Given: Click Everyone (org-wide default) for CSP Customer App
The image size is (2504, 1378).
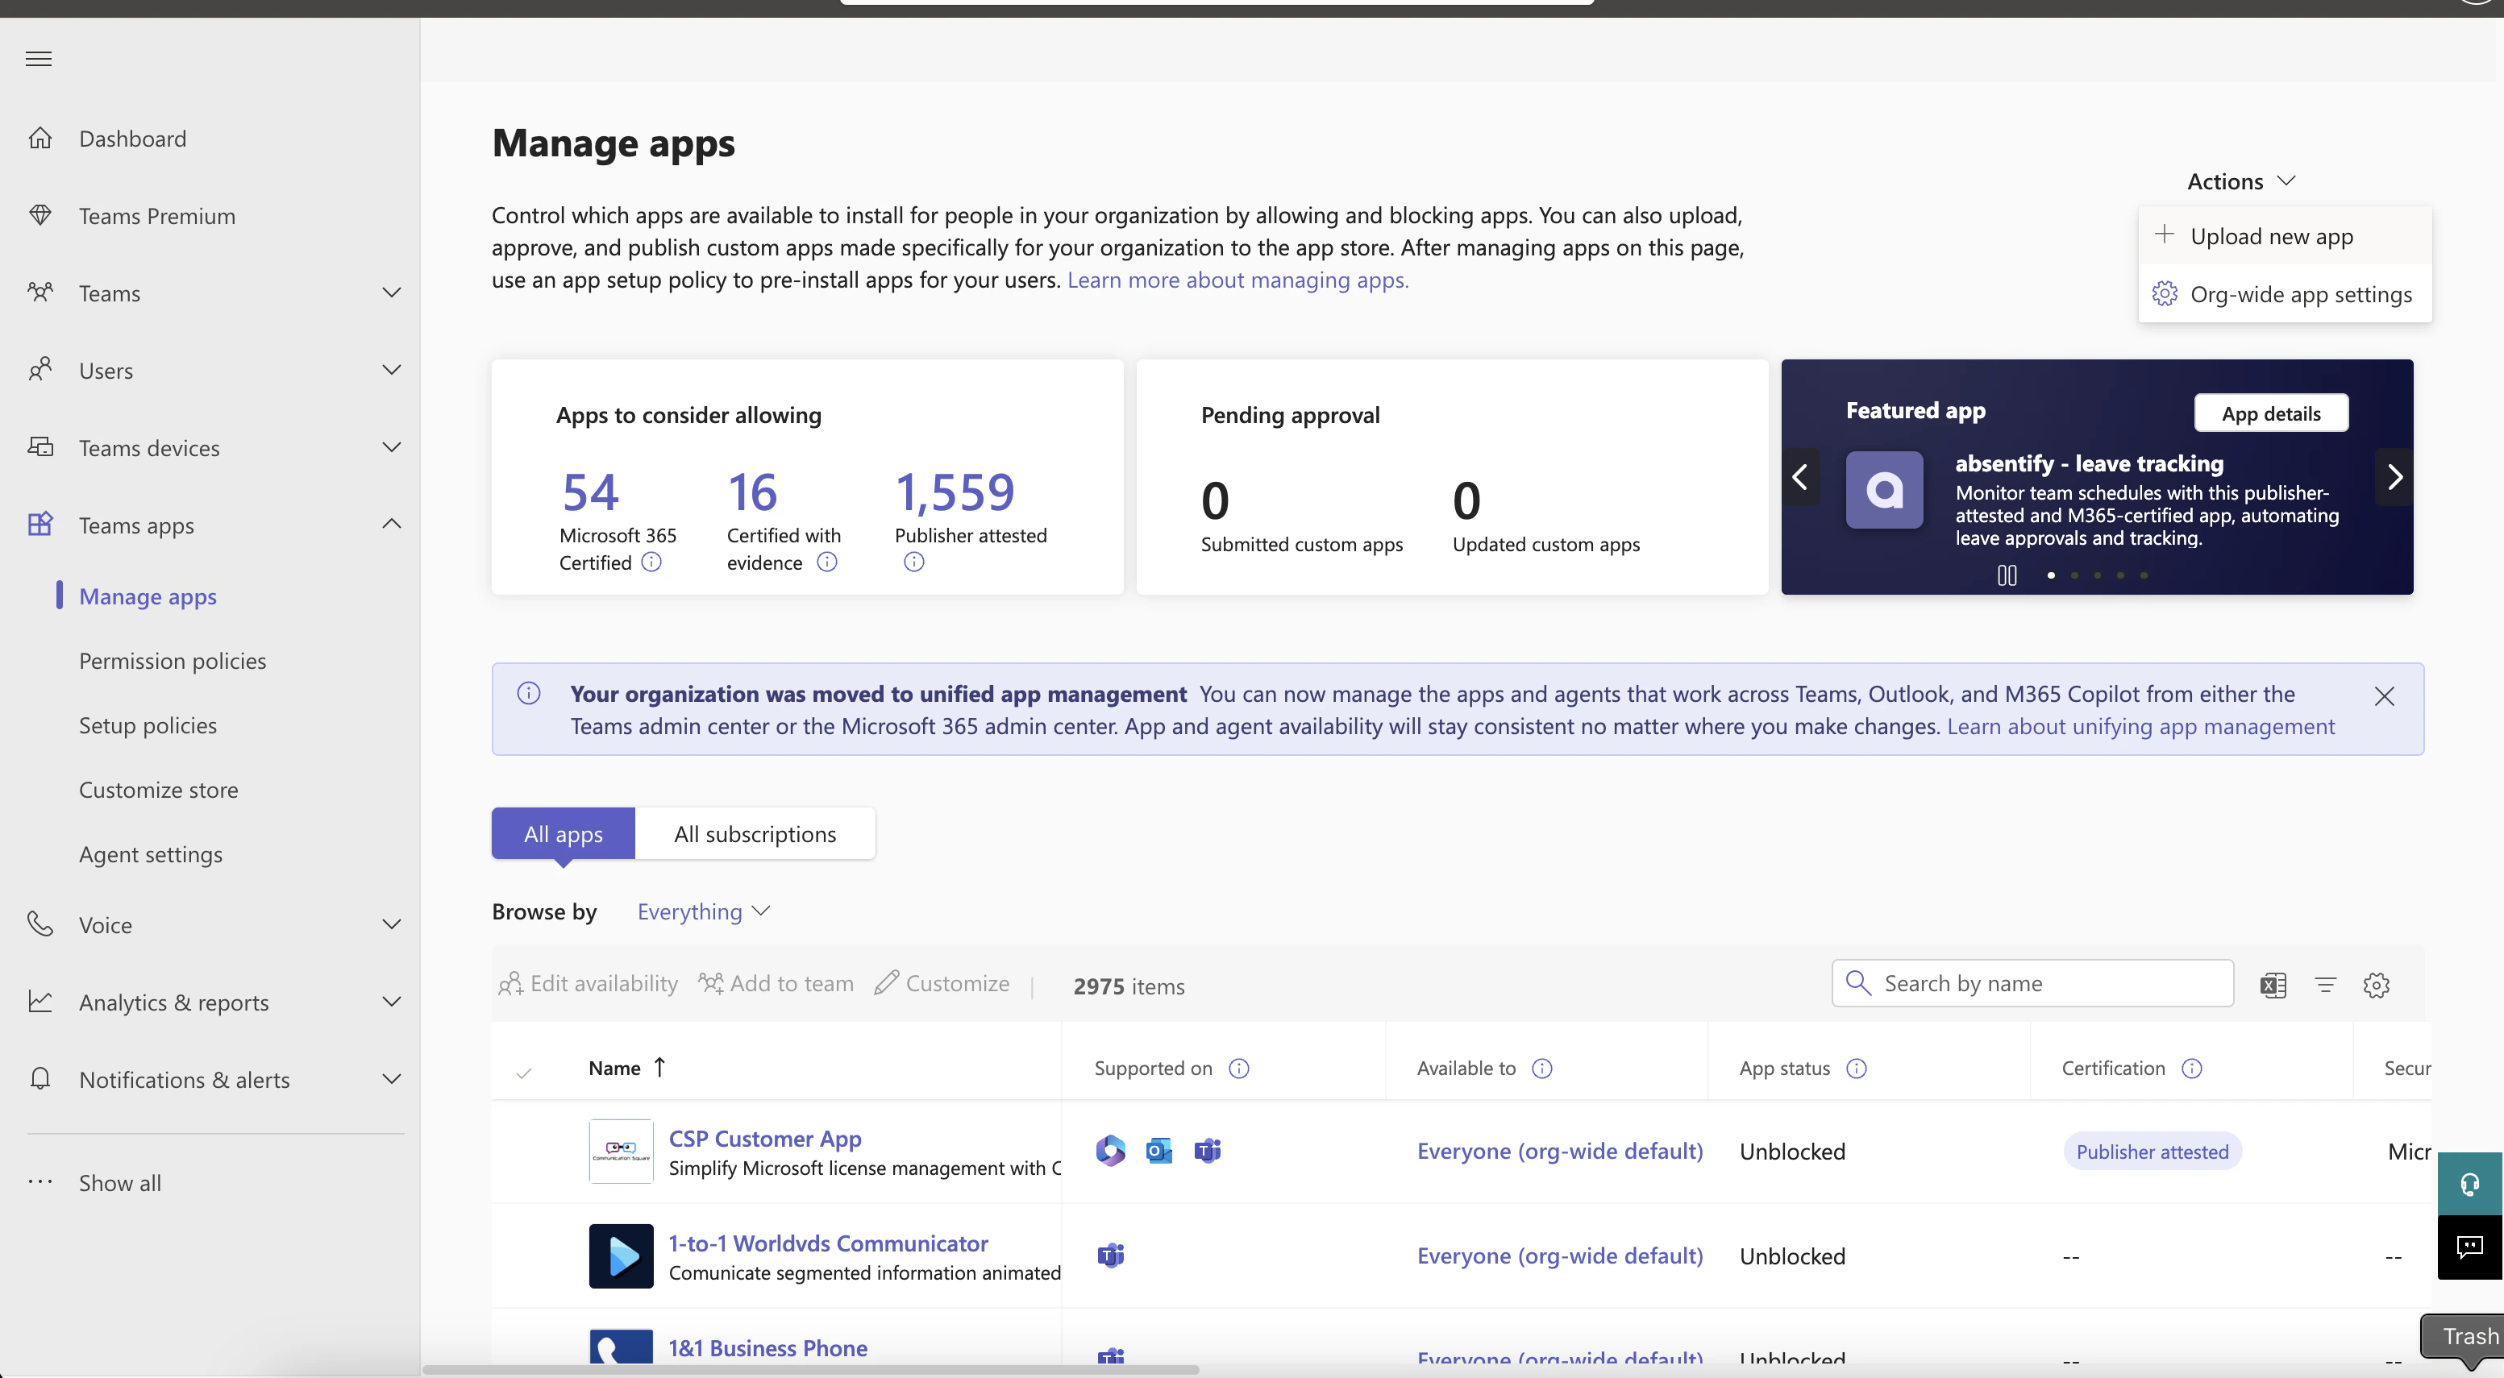Looking at the screenshot, I should 1559,1151.
